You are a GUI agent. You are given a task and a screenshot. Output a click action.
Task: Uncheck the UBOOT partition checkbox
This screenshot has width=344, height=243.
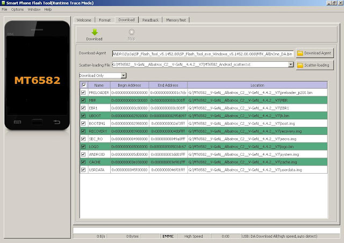[x=83, y=116]
